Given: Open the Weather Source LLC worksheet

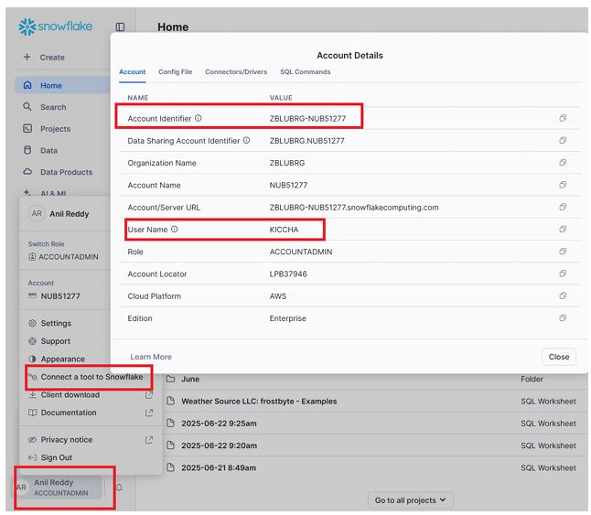Looking at the screenshot, I should 259,402.
